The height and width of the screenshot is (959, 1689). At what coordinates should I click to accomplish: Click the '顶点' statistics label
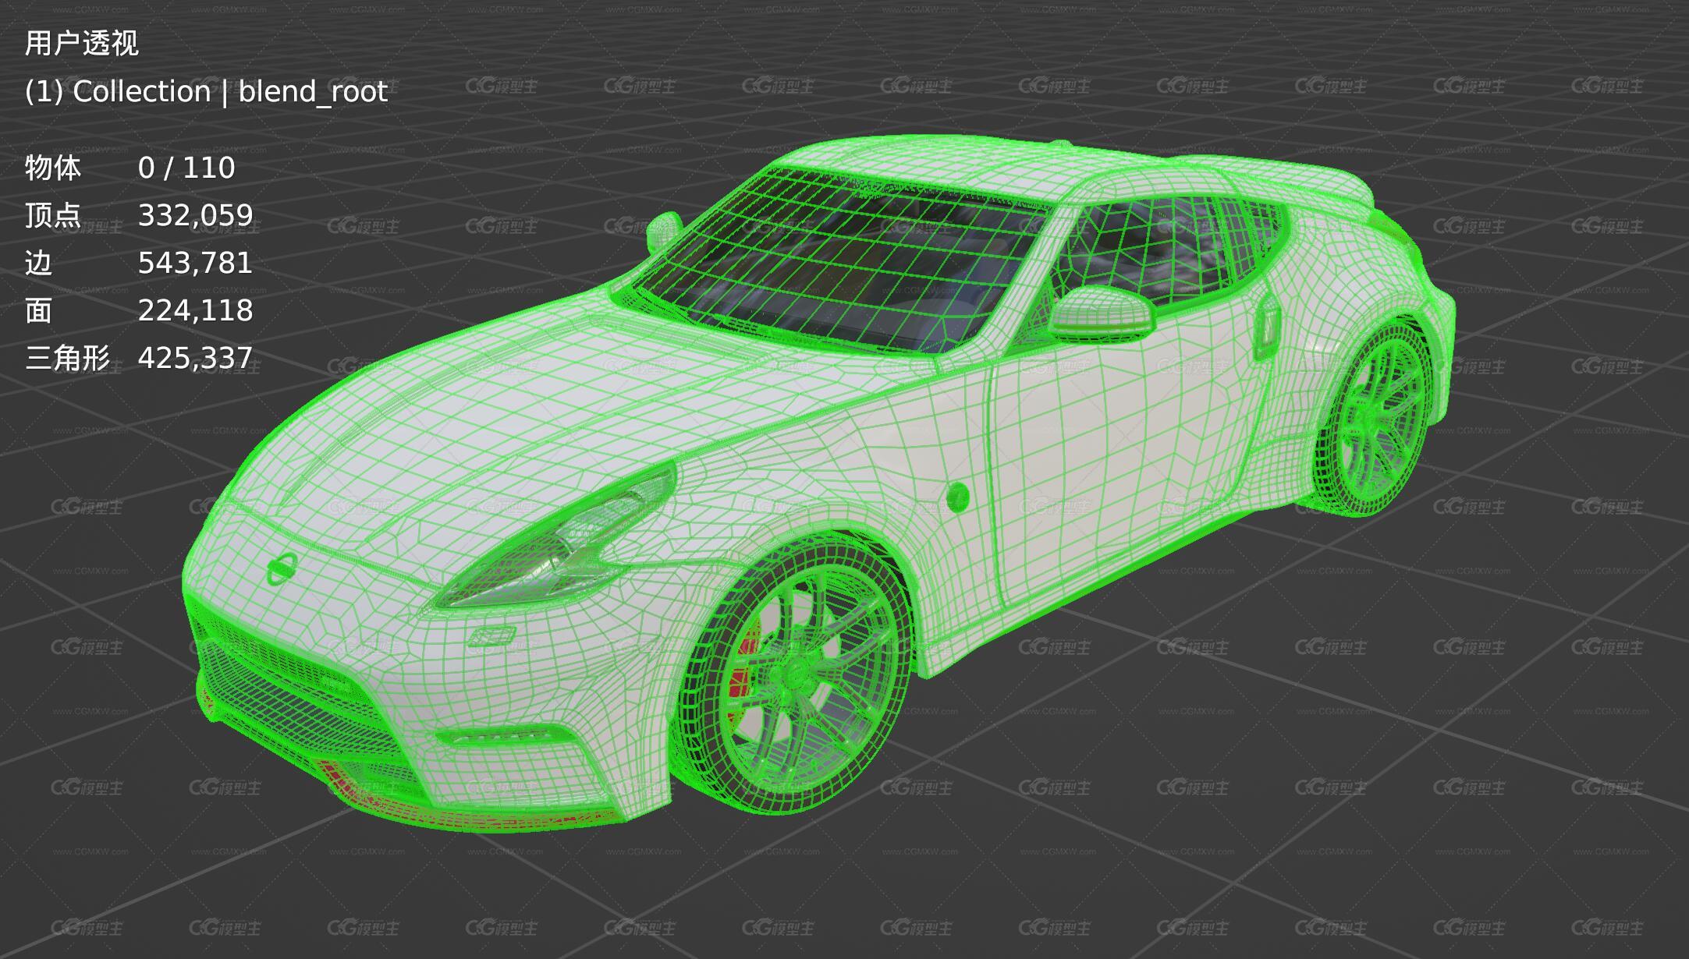(52, 215)
